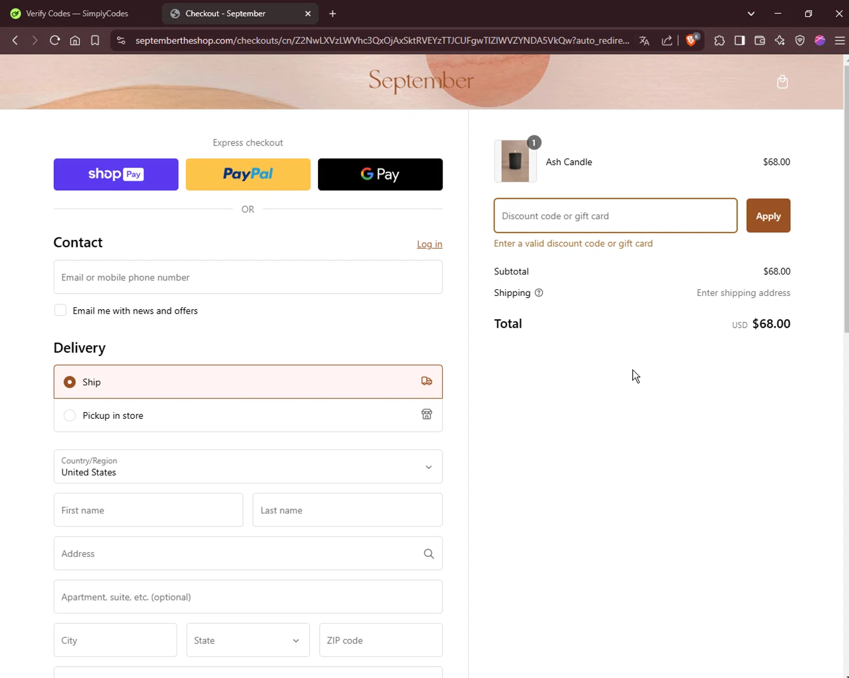
Task: Switch to Verify Codes — SimplyCodes tab
Action: tap(76, 14)
